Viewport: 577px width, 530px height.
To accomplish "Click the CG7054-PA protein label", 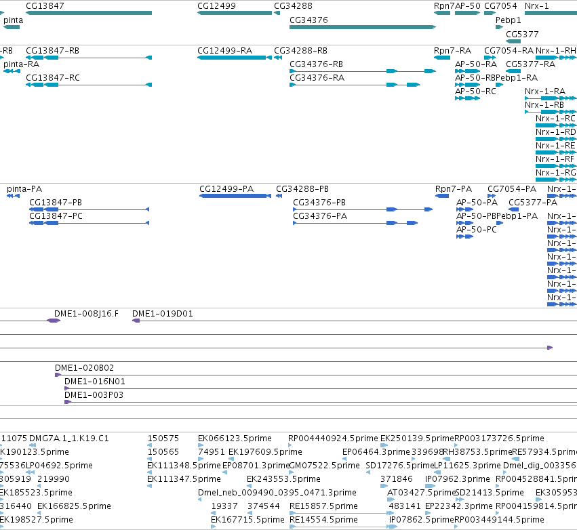I will coord(512,189).
